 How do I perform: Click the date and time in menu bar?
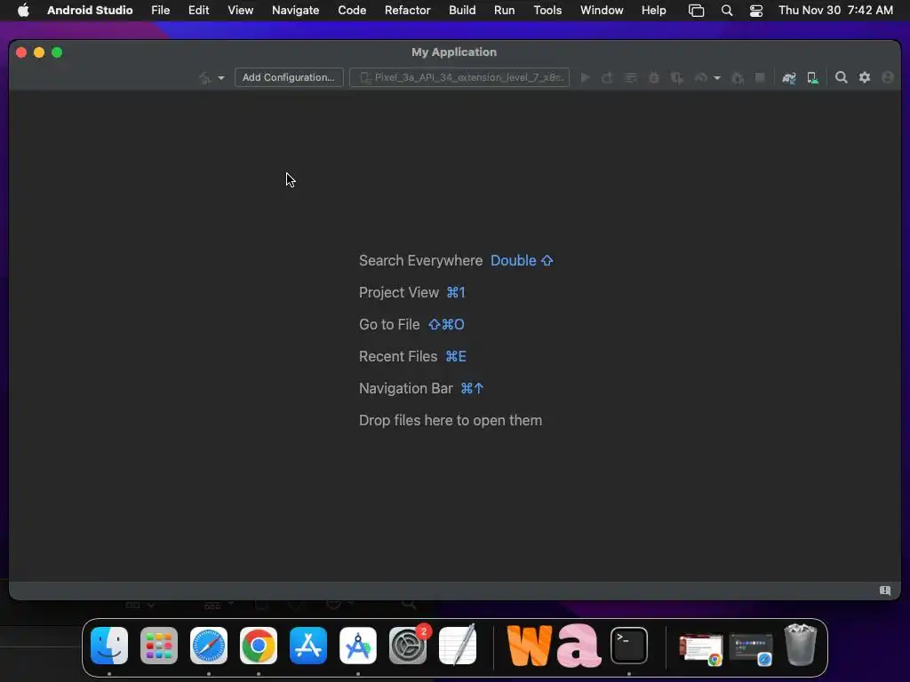pos(835,11)
